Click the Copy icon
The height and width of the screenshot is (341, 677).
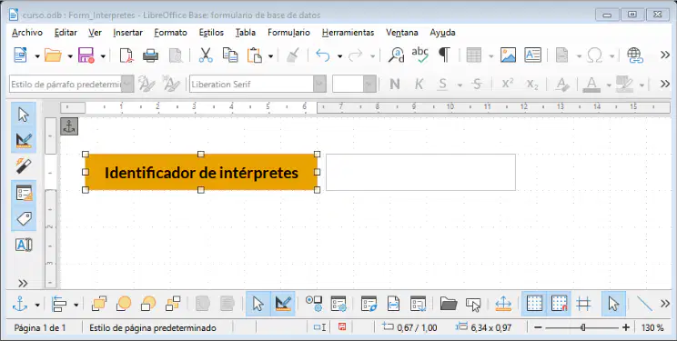[230, 55]
